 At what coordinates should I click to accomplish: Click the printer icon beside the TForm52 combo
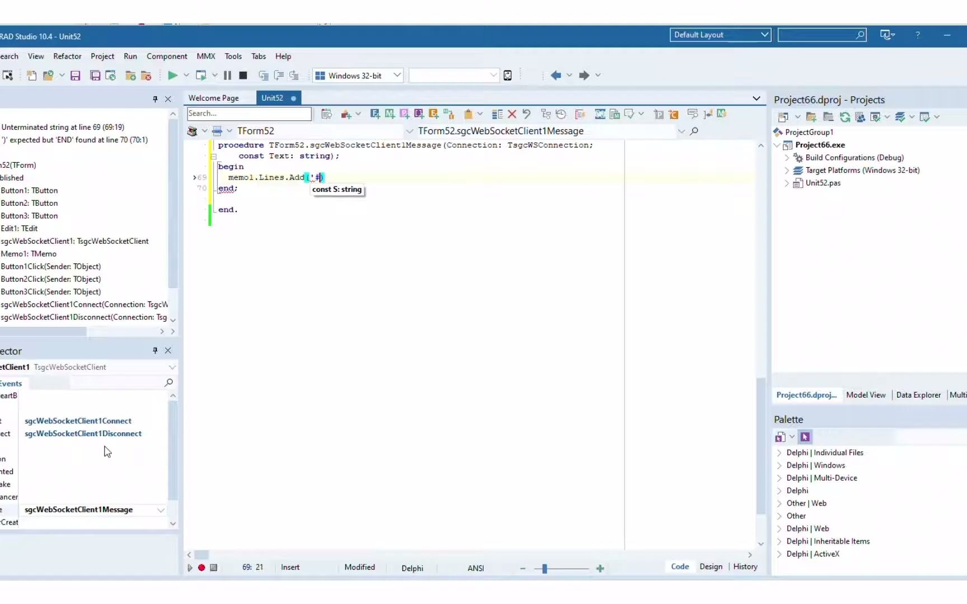[217, 131]
